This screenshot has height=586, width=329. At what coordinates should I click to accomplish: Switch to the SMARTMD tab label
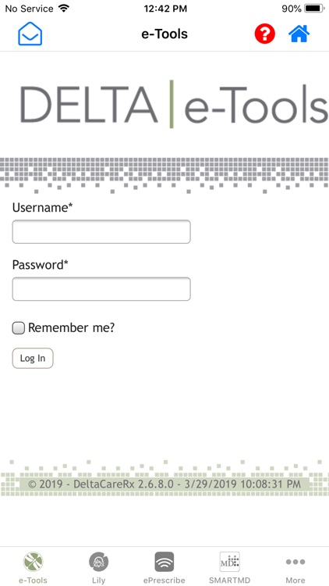pyautogui.click(x=229, y=581)
